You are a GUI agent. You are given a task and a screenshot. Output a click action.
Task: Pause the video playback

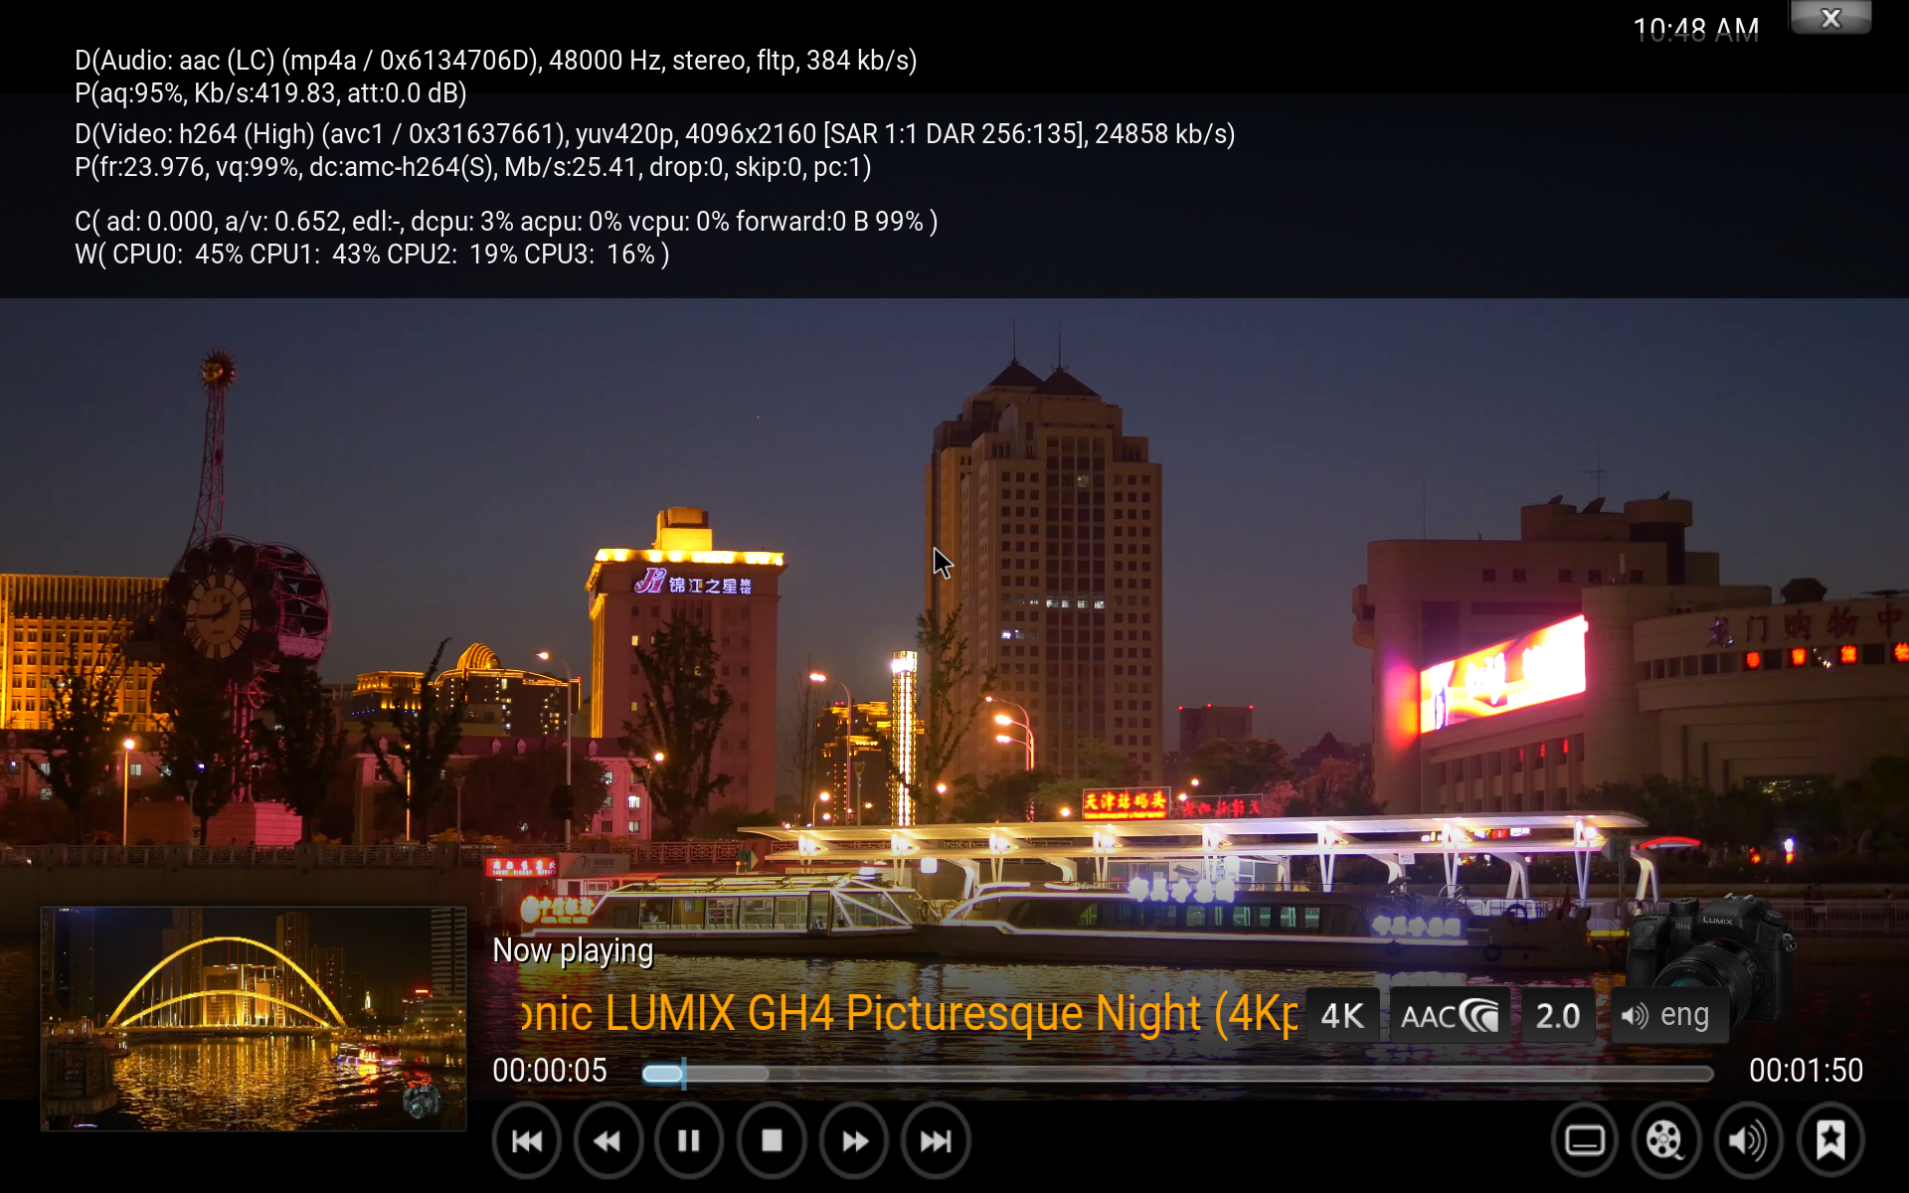pyautogui.click(x=689, y=1140)
